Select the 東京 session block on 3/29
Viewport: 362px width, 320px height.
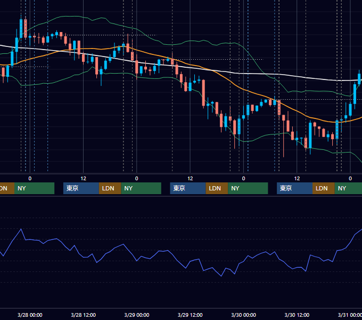pos(188,188)
